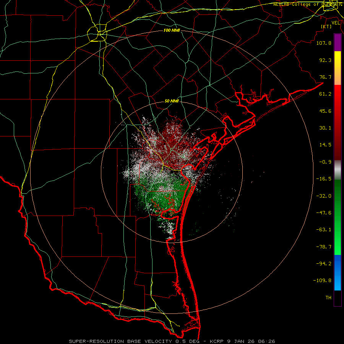Click the 100 NMI range ring label
This screenshot has height=344, width=344.
(172, 30)
